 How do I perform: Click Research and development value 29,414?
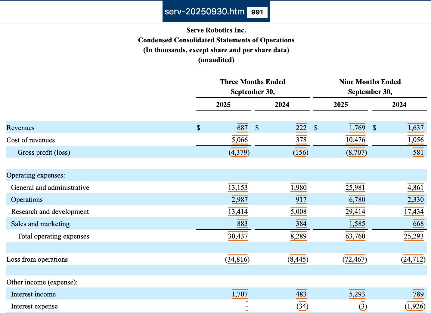click(x=355, y=212)
